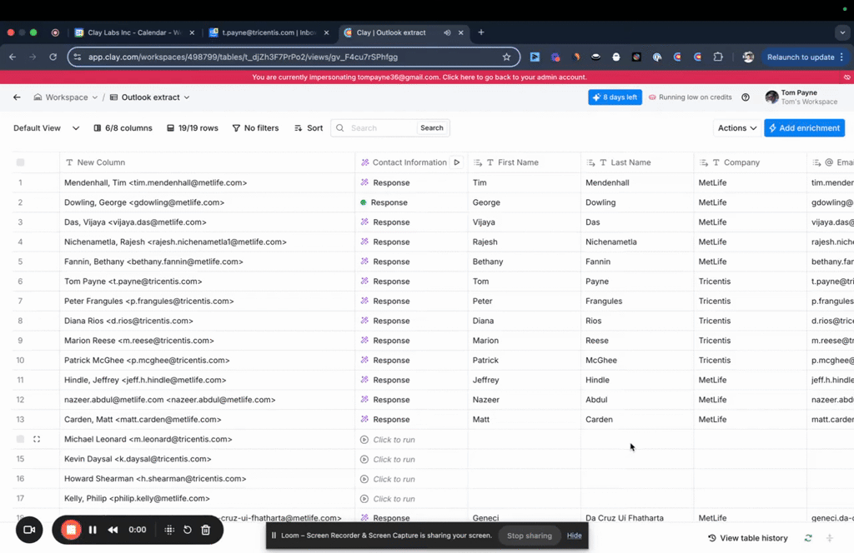Screen dimensions: 854x553
Task: Toggle the Loom camera icon
Action: pos(29,530)
